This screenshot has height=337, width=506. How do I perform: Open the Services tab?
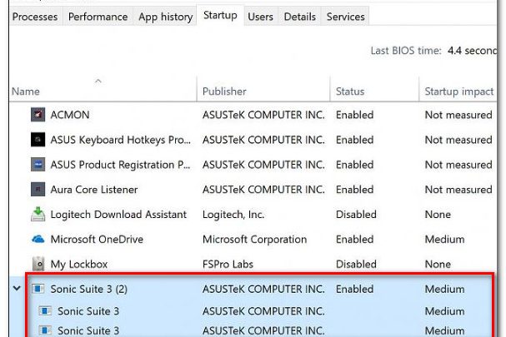pyautogui.click(x=345, y=17)
